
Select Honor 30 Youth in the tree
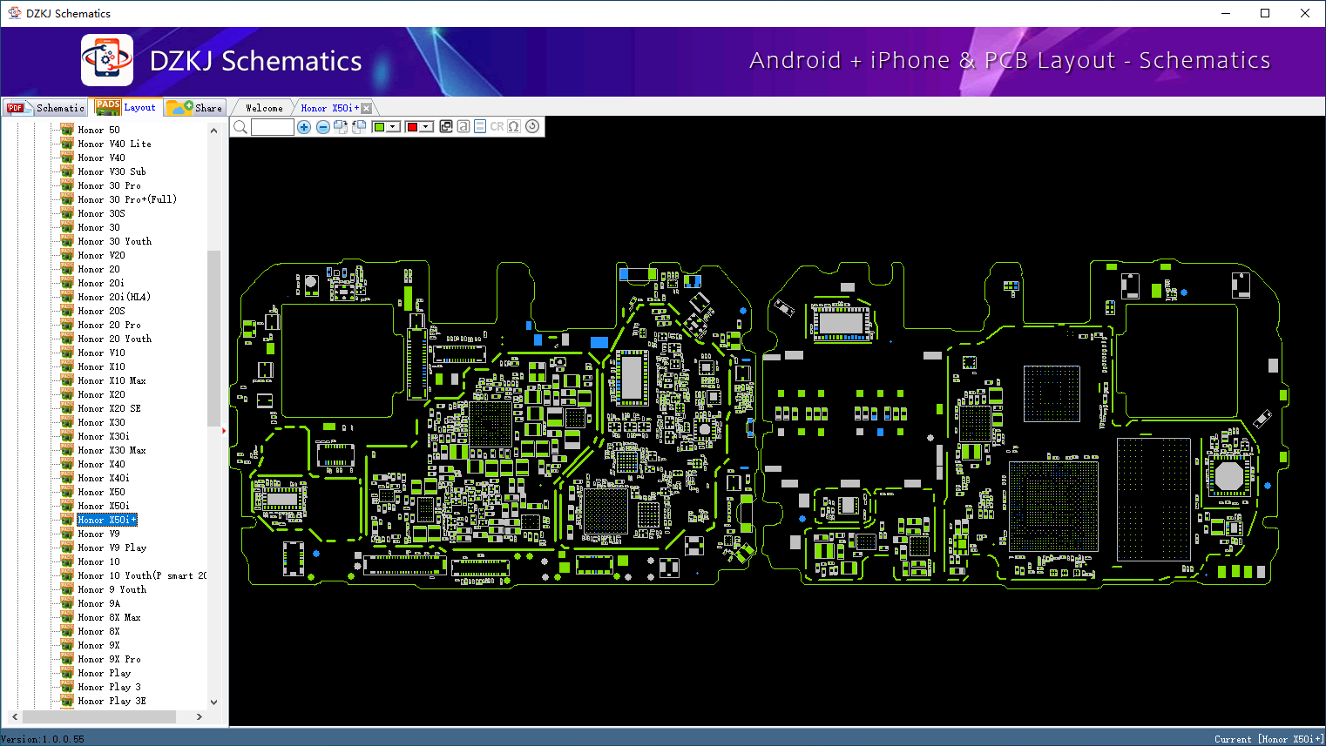(x=114, y=241)
